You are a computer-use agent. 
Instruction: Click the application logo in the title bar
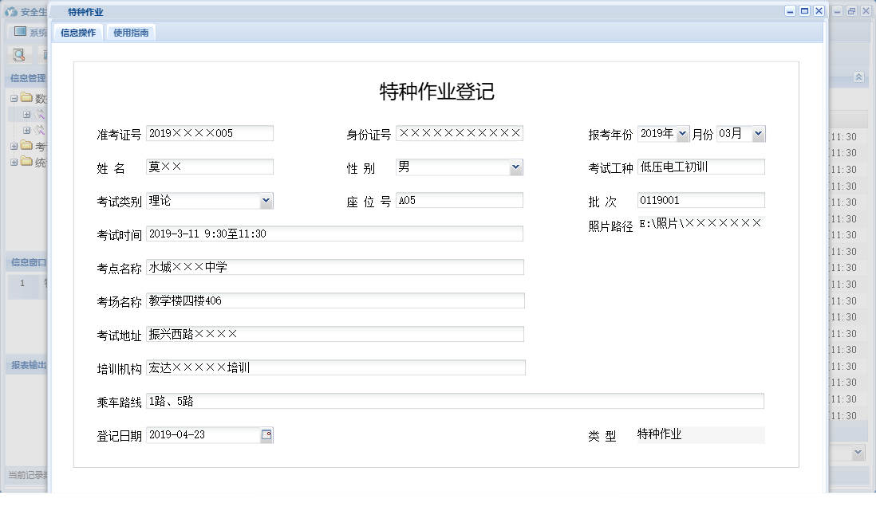click(10, 11)
